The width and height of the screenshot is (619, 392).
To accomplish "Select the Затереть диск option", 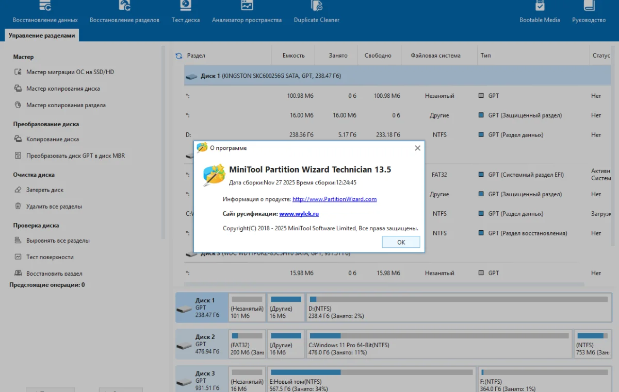I will 45,190.
